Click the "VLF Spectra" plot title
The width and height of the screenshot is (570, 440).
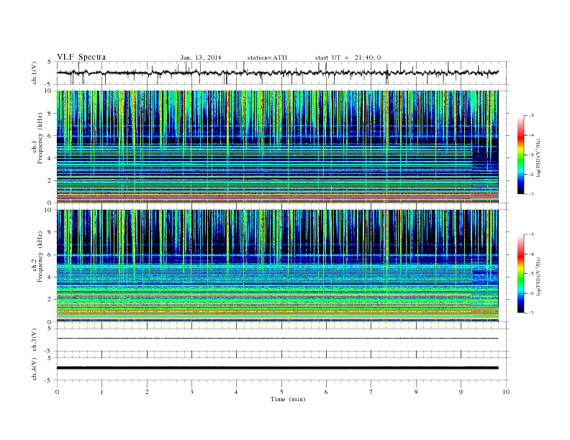point(81,57)
